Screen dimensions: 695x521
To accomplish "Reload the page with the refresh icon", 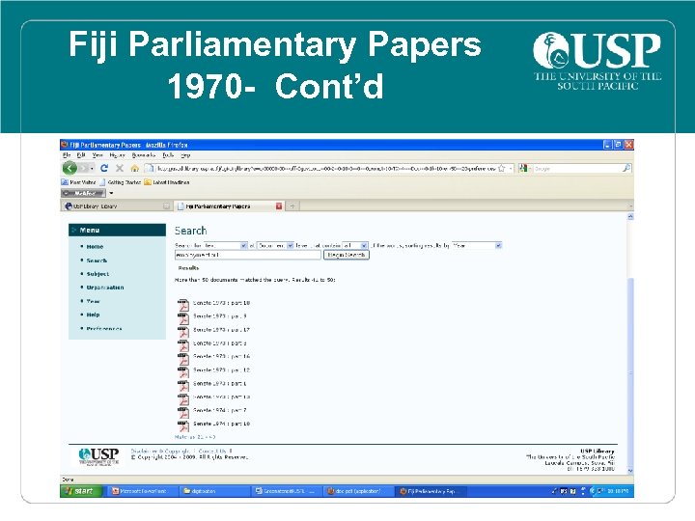I will point(104,168).
